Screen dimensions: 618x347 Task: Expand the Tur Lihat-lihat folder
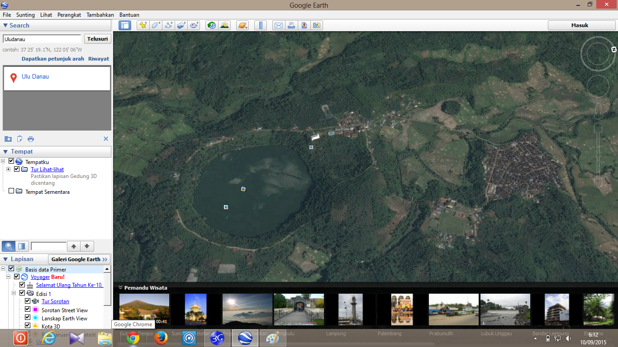pyautogui.click(x=9, y=169)
